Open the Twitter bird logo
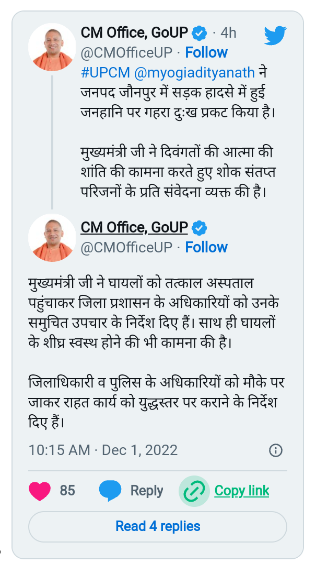Image resolution: width=316 pixels, height=575 pixels. (x=275, y=36)
